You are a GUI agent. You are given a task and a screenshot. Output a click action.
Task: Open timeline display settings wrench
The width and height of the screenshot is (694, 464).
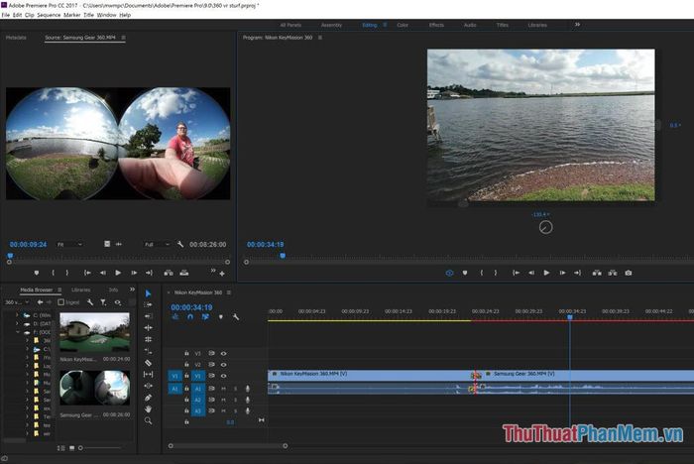236,317
